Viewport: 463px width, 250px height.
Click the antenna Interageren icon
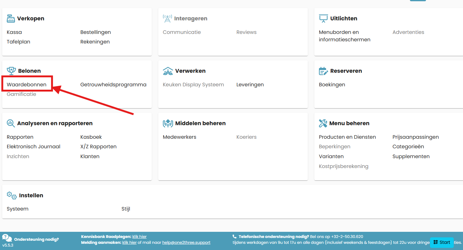coord(167,18)
